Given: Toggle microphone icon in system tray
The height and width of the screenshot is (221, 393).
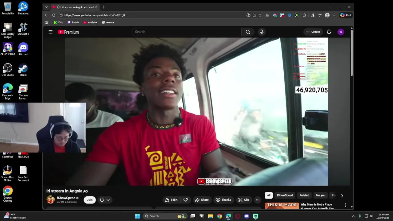Looking at the screenshot, I should (360, 216).
